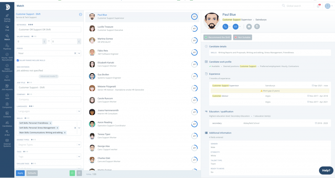Open External Systems in the sidebar

7,143
